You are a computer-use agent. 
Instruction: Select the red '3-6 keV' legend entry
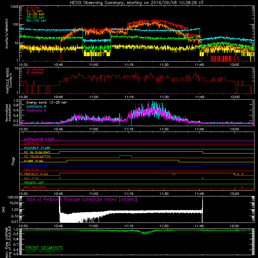(34, 8)
